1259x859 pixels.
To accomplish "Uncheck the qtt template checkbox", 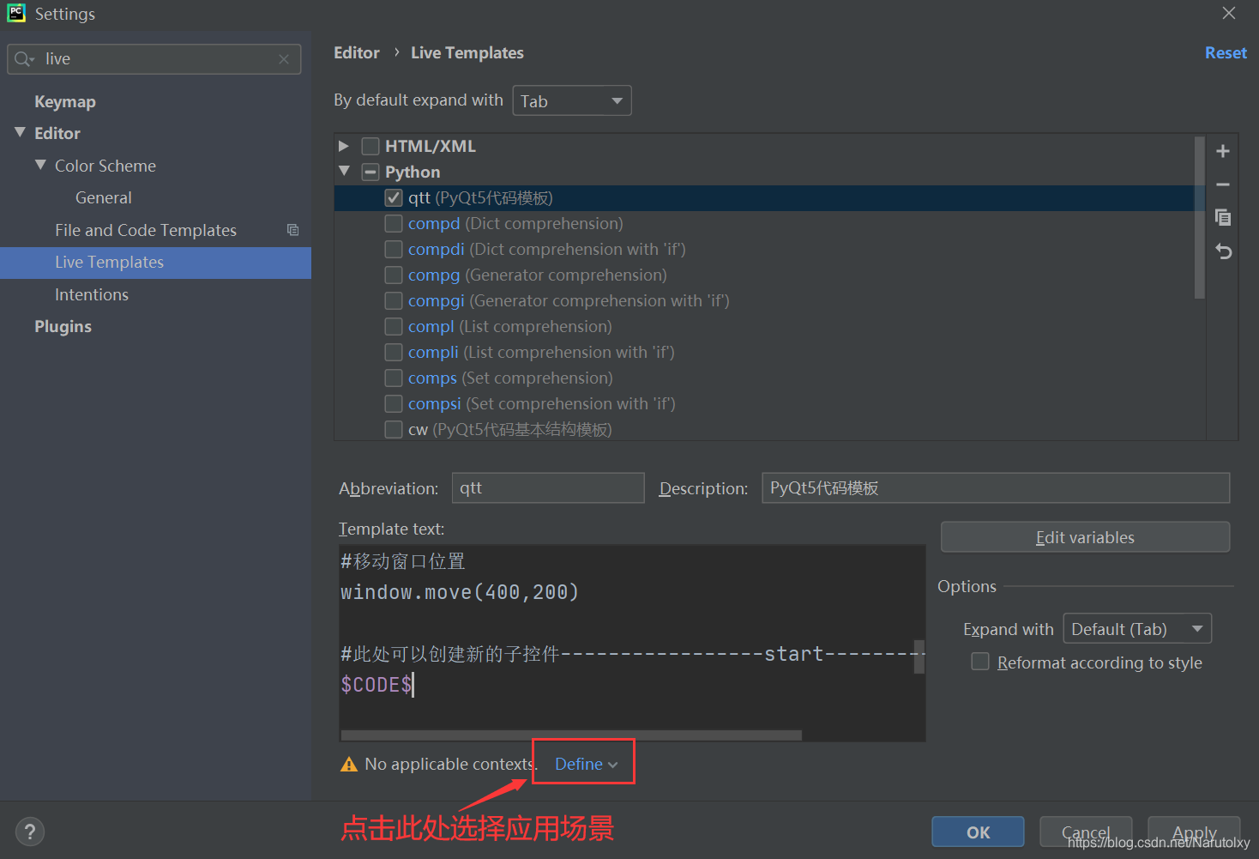I will pyautogui.click(x=394, y=197).
